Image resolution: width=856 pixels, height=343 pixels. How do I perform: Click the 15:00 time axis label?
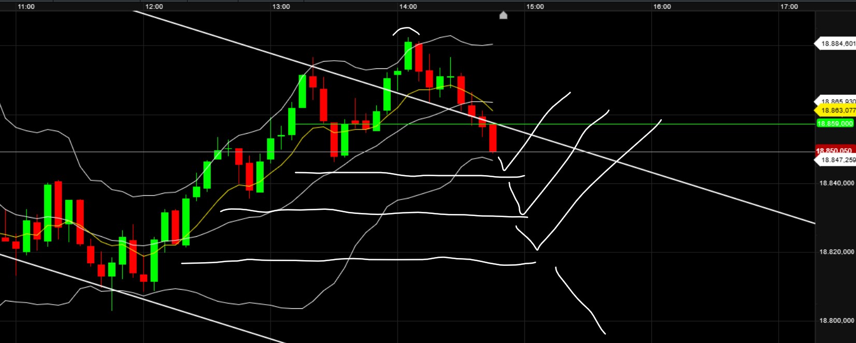[535, 7]
